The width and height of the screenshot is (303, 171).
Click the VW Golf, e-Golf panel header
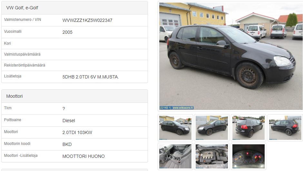(74, 8)
